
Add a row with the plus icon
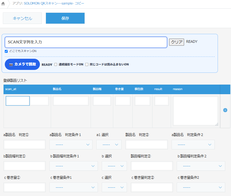point(225,110)
